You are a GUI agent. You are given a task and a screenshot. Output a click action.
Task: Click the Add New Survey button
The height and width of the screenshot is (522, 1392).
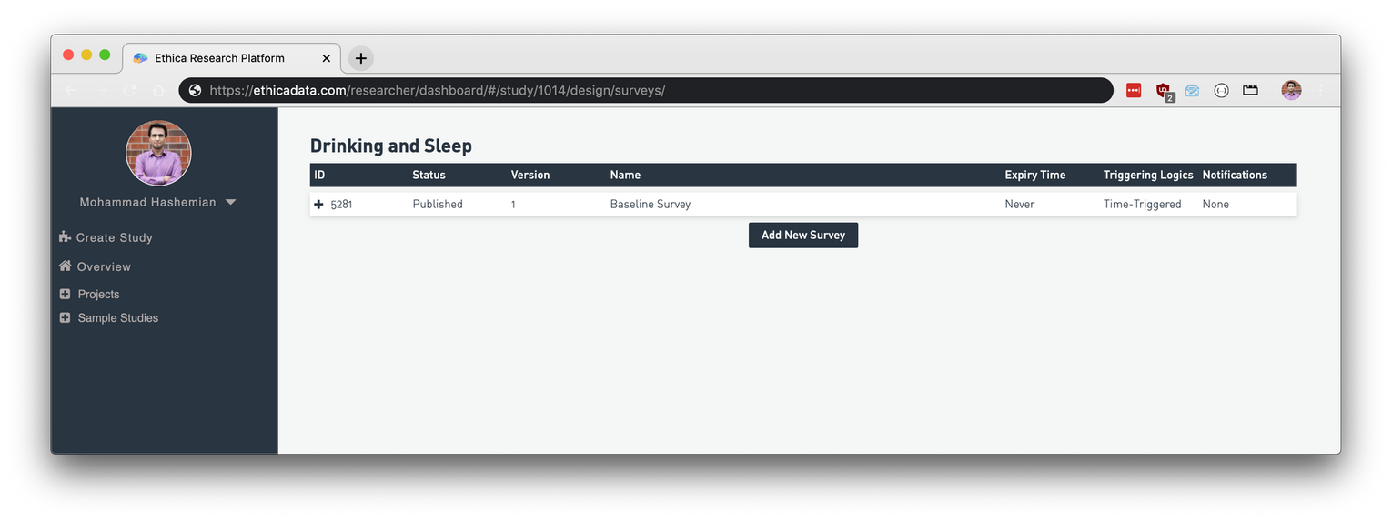coord(802,236)
